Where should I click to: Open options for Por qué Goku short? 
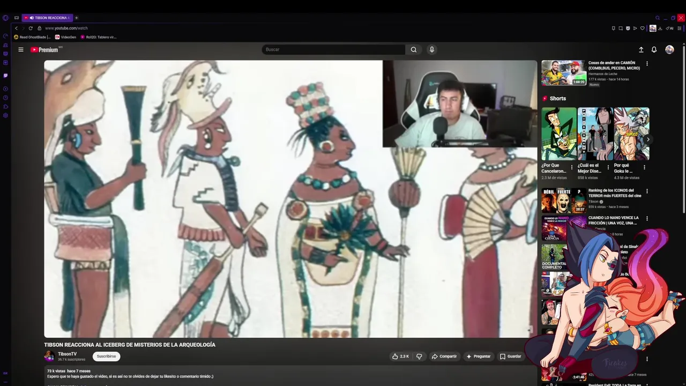click(x=644, y=167)
